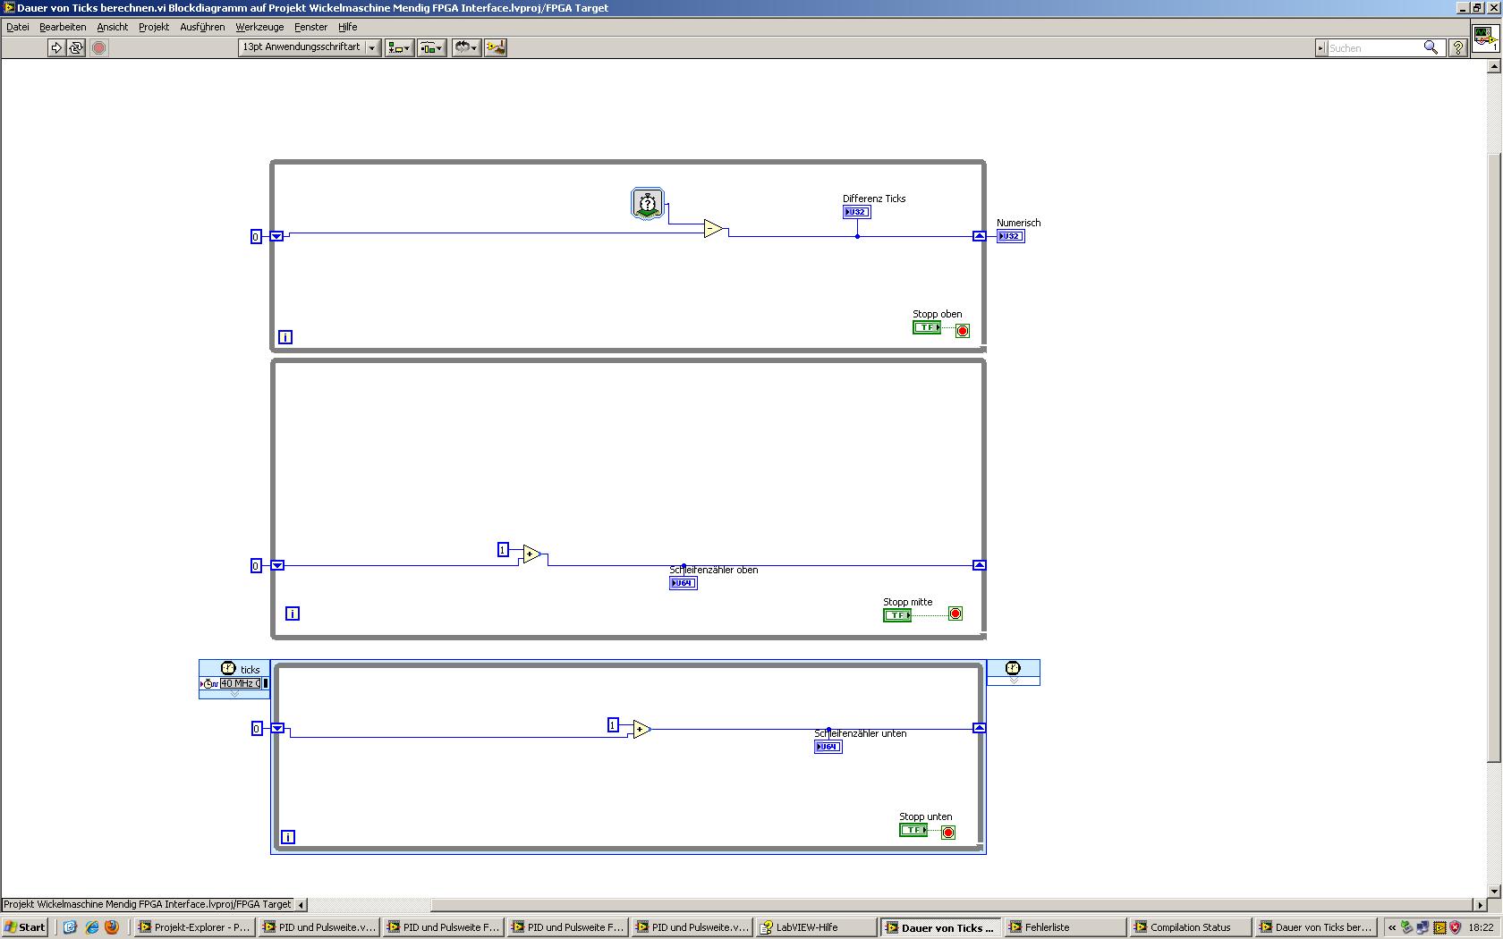Screen dimensions: 1503x939
Task: Click the Numerisch U32 indicator terminal
Action: pyautogui.click(x=1011, y=236)
